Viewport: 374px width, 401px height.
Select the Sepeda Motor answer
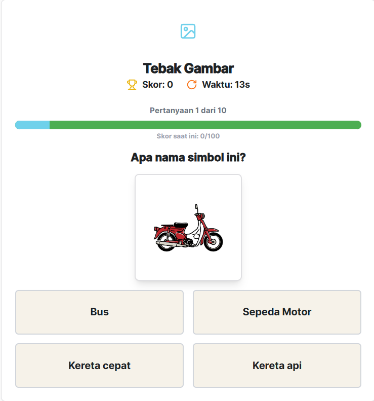[x=277, y=312]
